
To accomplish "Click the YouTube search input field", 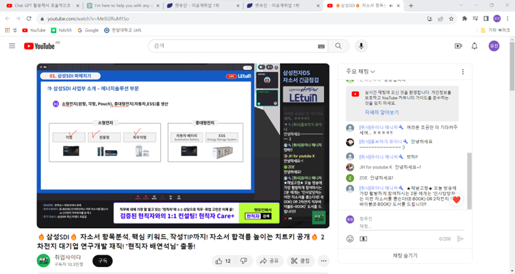I will (x=233, y=46).
